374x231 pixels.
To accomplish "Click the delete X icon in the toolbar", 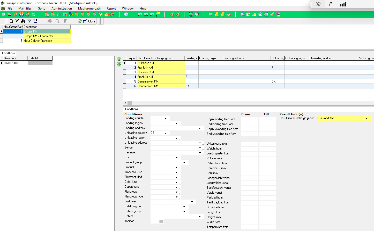I will [17, 21].
